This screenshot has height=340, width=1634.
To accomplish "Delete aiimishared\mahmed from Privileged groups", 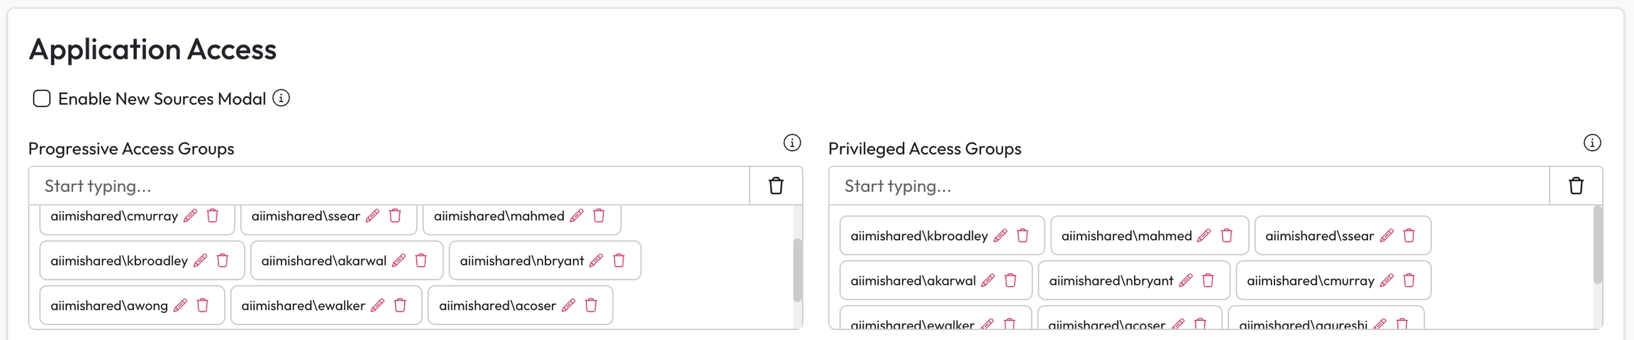I will [1227, 236].
